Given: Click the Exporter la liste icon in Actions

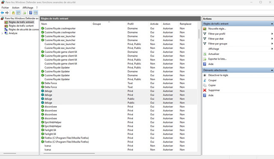Looking at the screenshot, I should (x=205, y=59).
